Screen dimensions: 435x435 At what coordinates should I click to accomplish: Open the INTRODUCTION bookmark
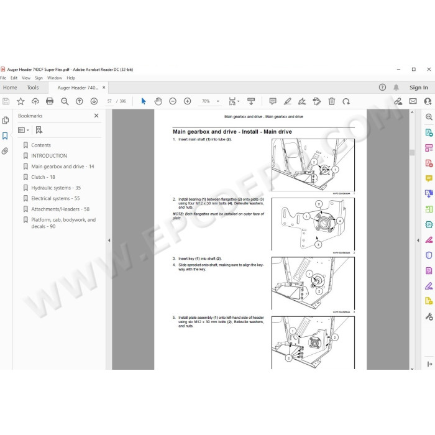pyautogui.click(x=49, y=156)
